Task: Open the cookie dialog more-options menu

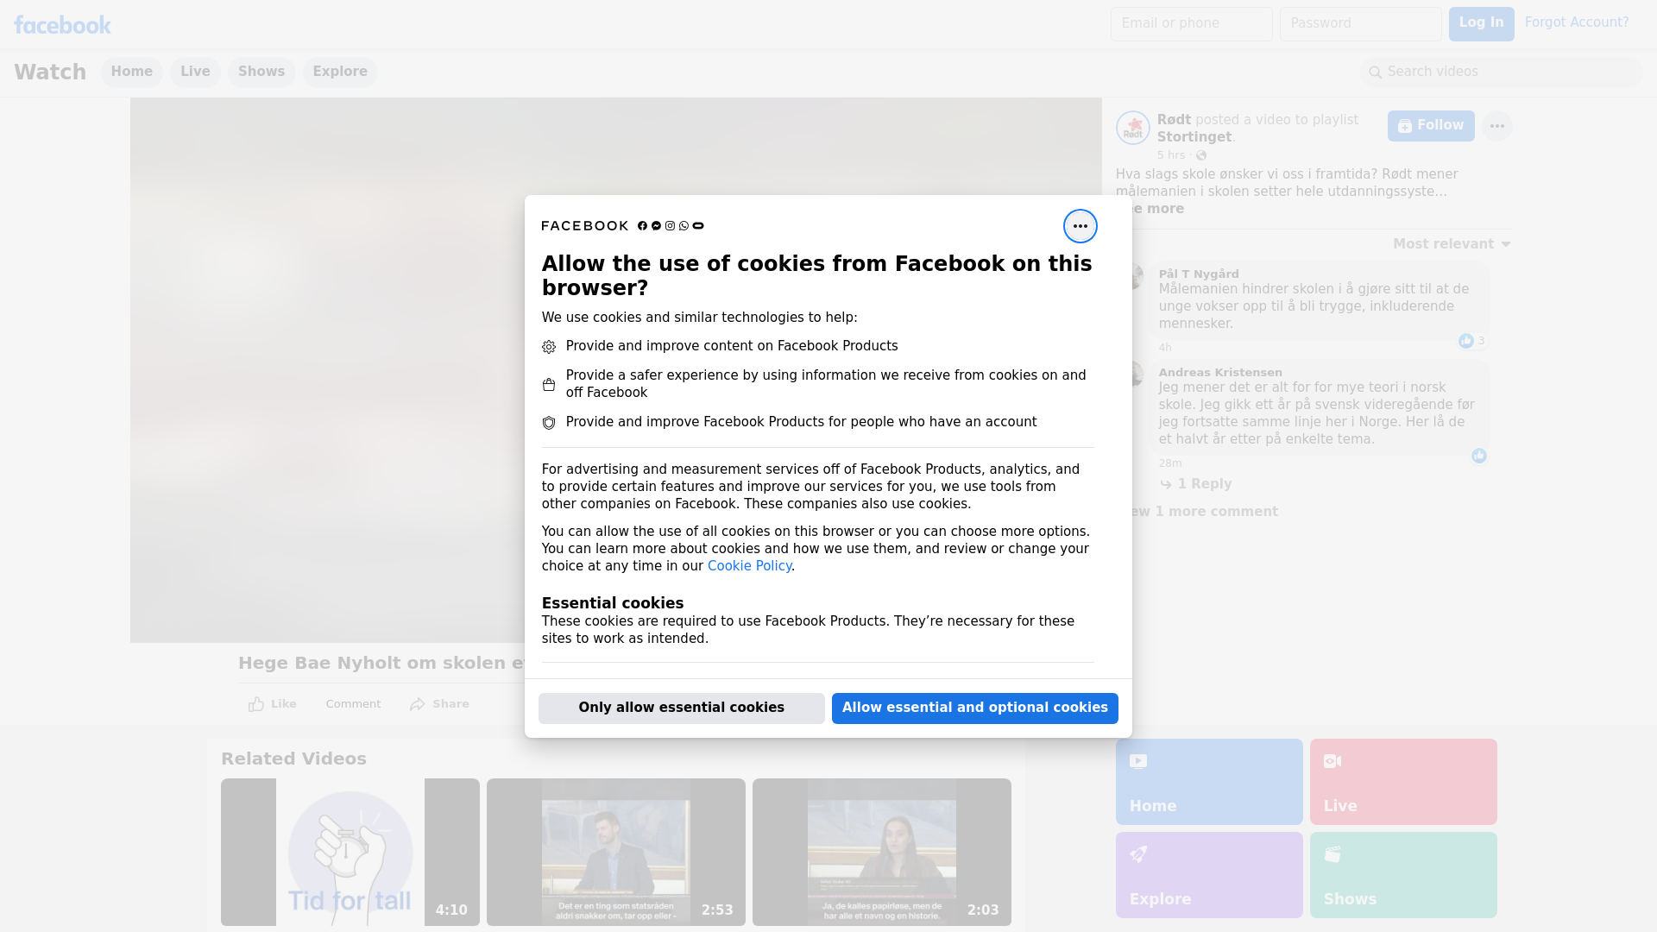Action: pos(1080,226)
